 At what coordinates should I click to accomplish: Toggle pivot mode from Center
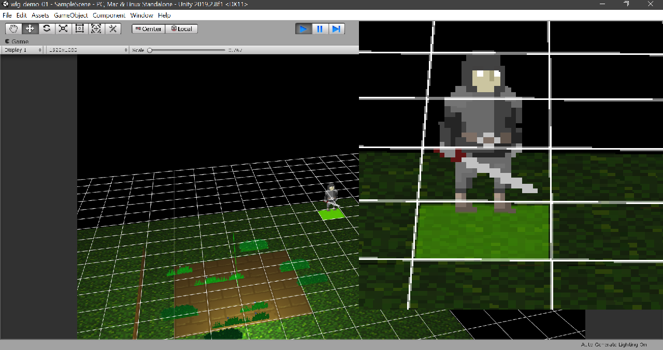coord(148,28)
